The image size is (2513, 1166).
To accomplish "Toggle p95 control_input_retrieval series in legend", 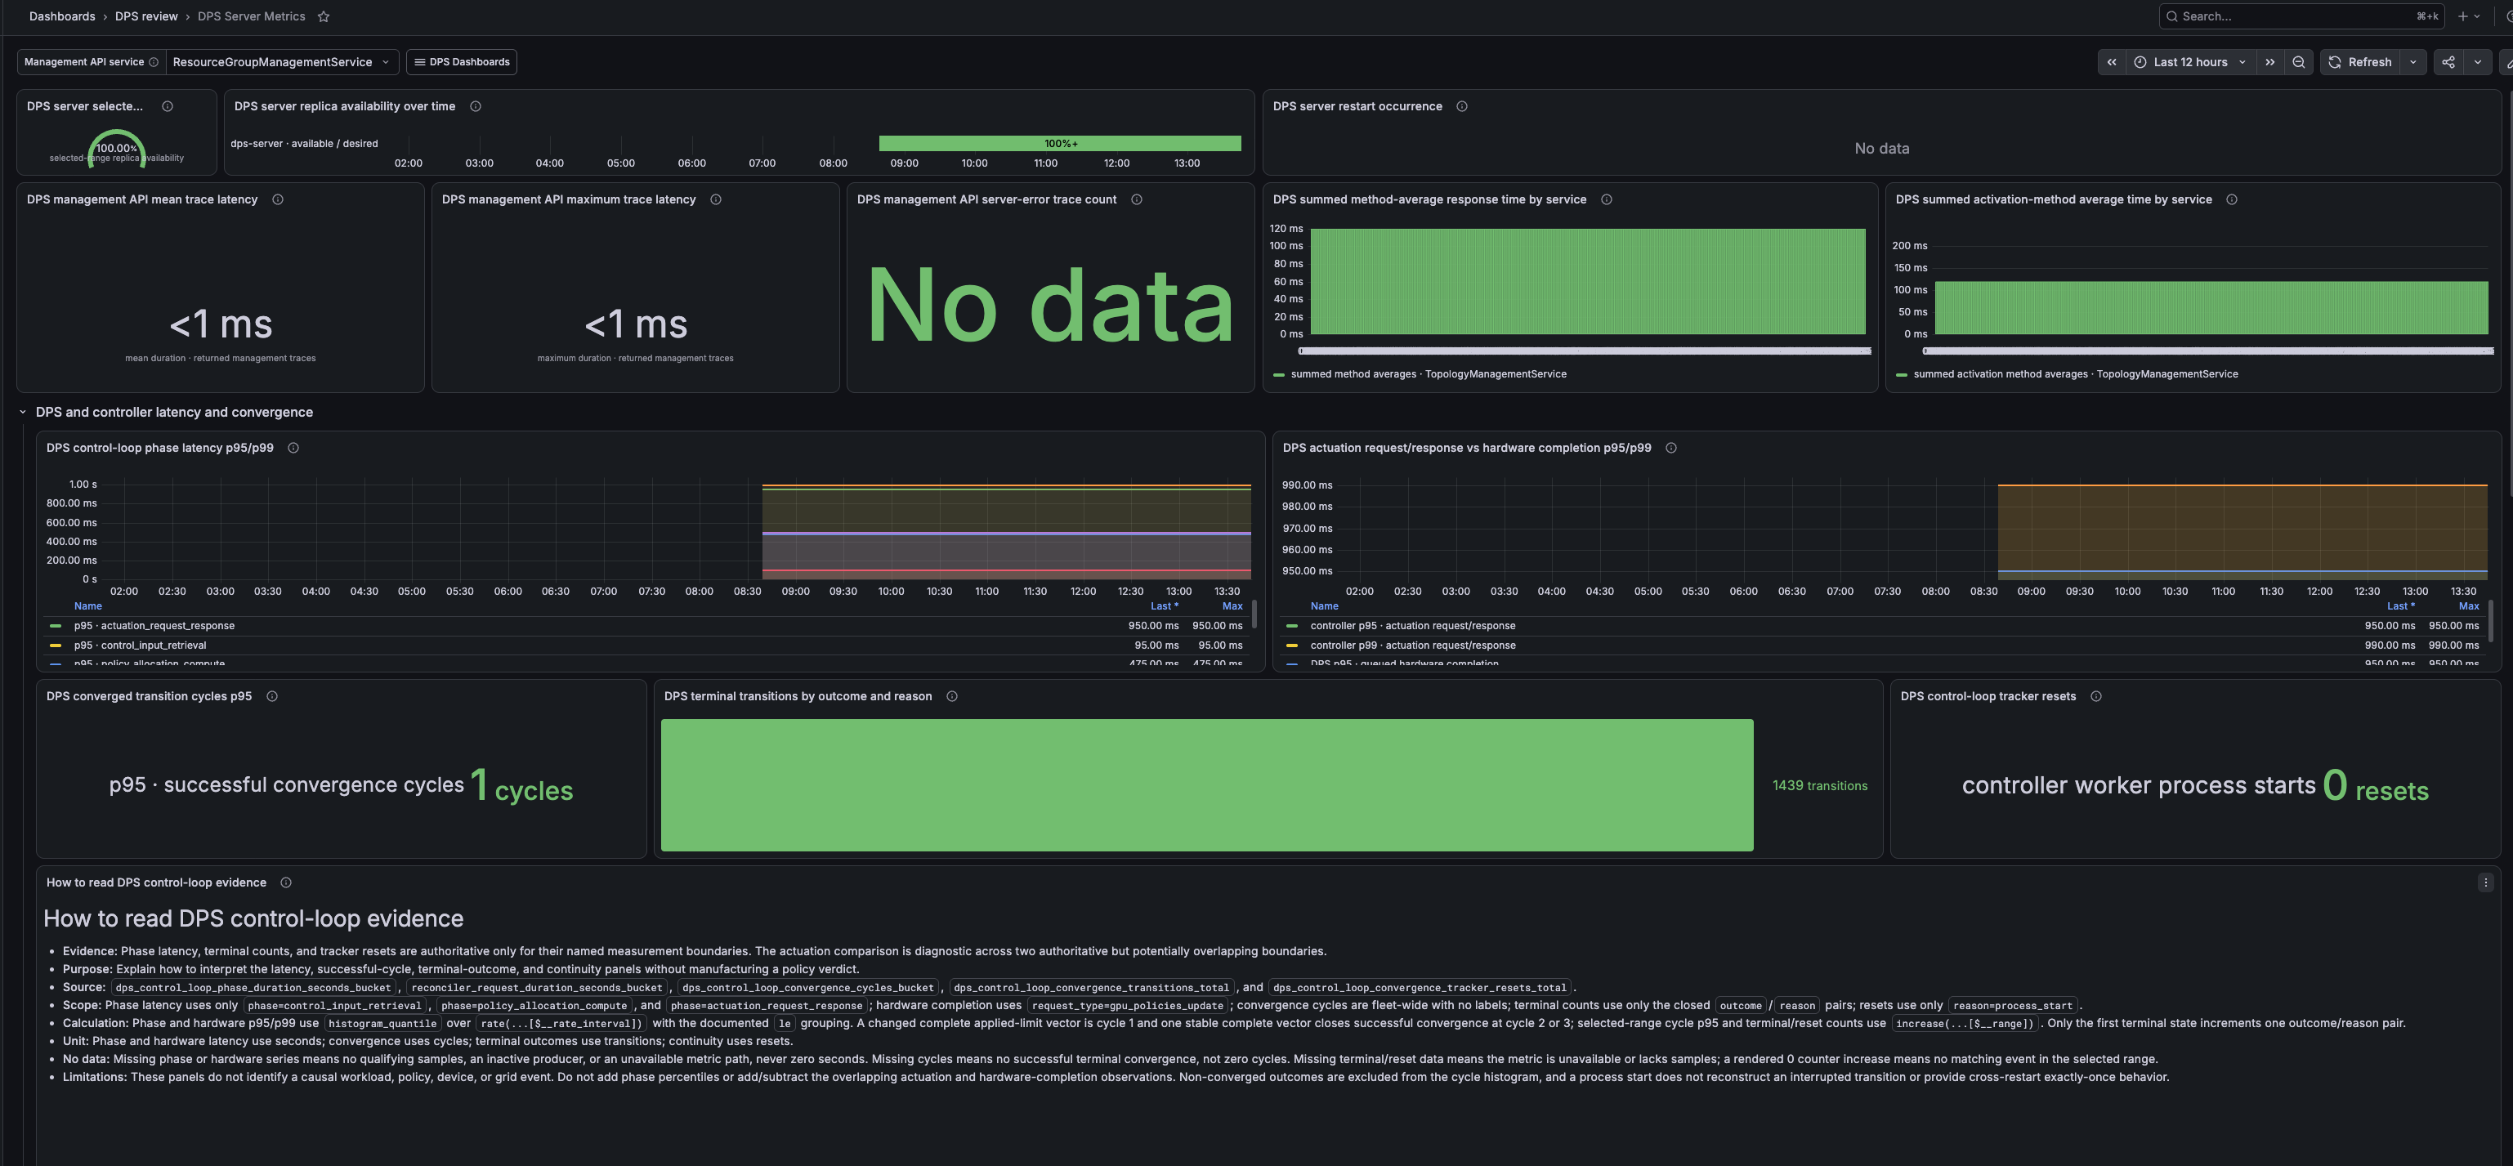I will (x=141, y=646).
